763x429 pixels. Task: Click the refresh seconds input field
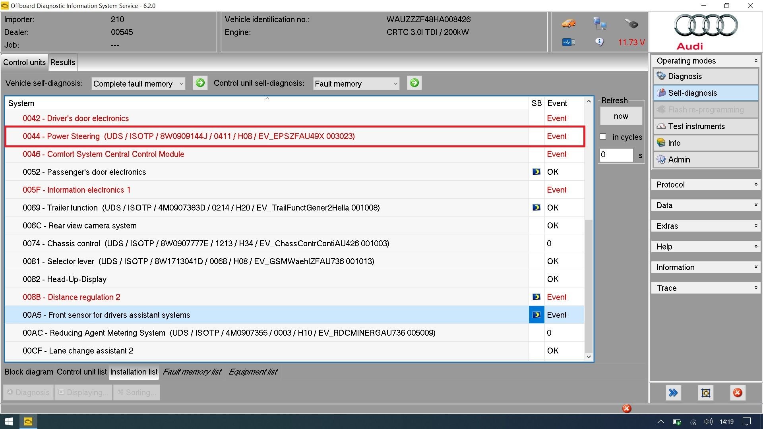coord(616,155)
